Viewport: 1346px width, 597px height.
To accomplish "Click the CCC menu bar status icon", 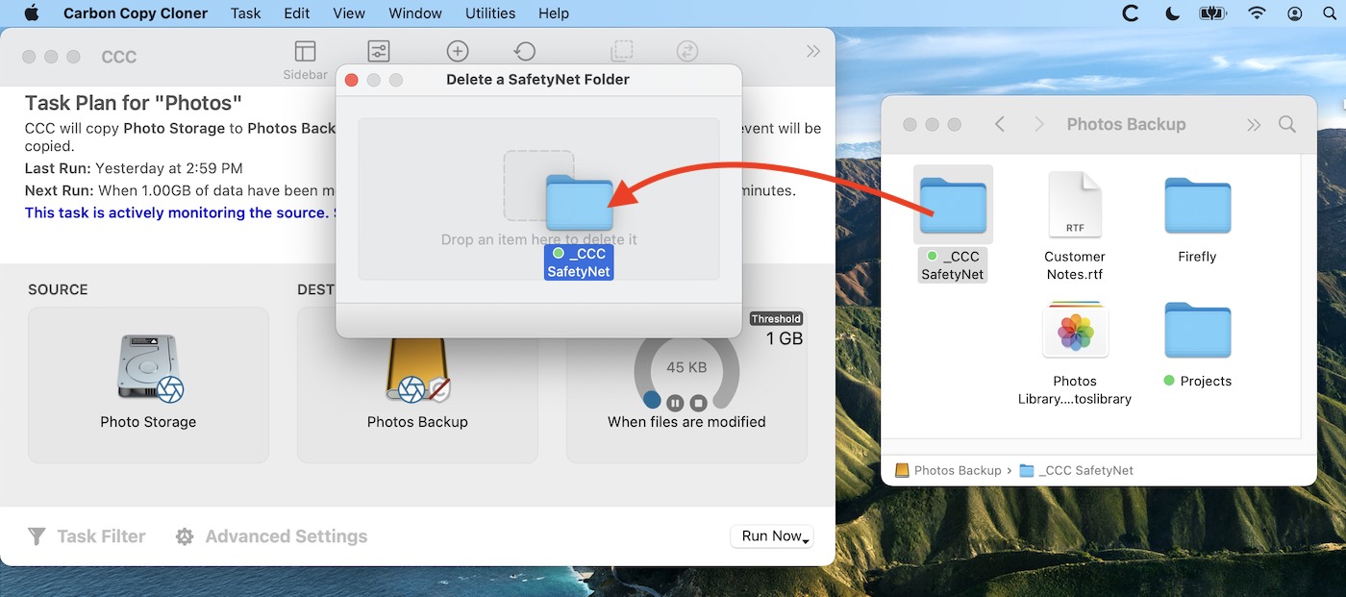I will pyautogui.click(x=1131, y=13).
